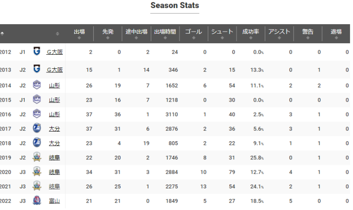Click the G大阪 team logo in the 2012 row
The image size is (353, 210).
click(x=36, y=51)
